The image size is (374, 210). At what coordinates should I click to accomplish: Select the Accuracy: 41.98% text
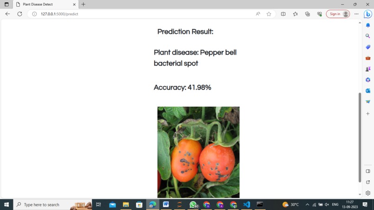[x=182, y=88]
